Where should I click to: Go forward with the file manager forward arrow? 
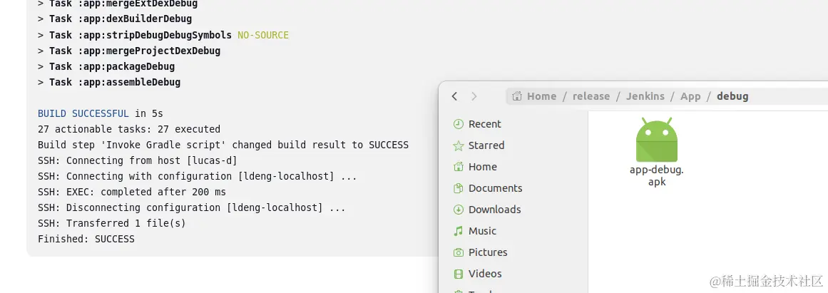click(474, 96)
